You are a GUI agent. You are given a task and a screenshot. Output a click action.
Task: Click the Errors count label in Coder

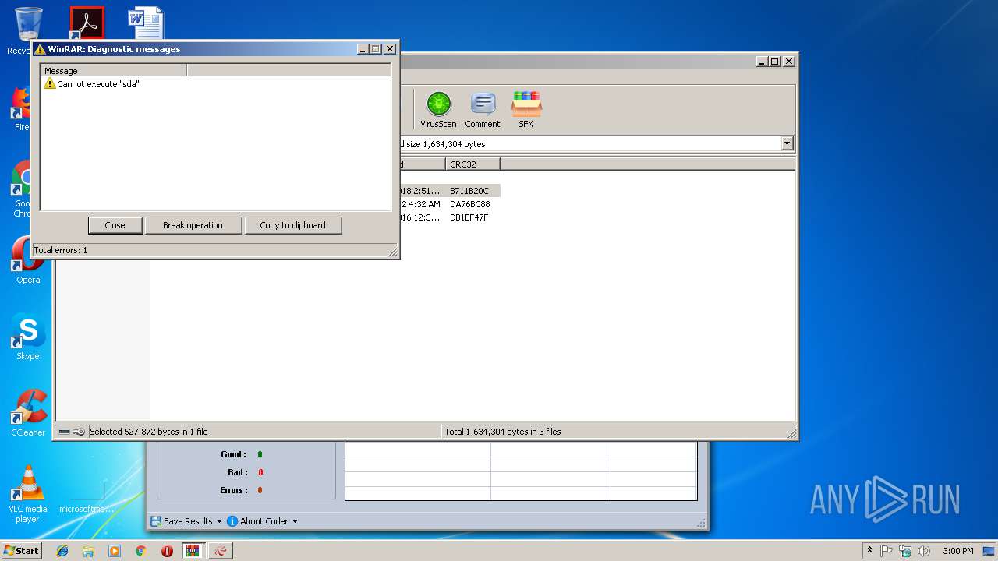234,490
